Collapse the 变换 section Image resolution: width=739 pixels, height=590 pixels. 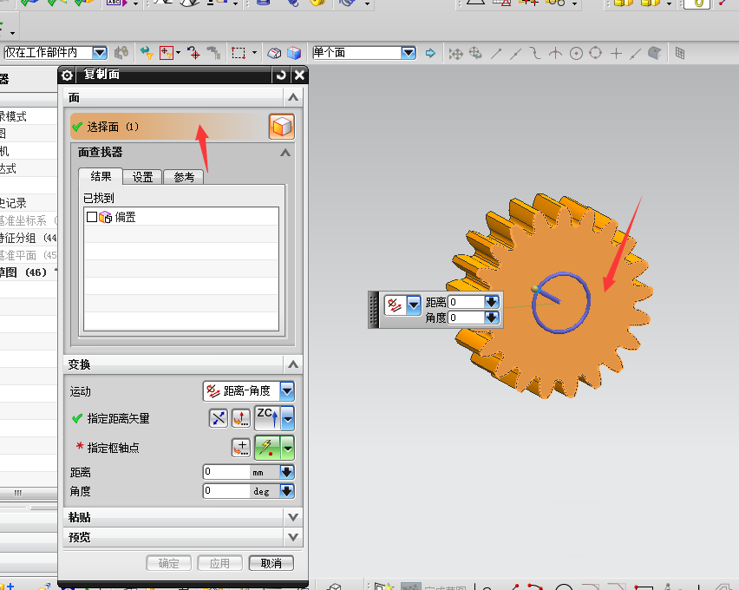(x=293, y=364)
